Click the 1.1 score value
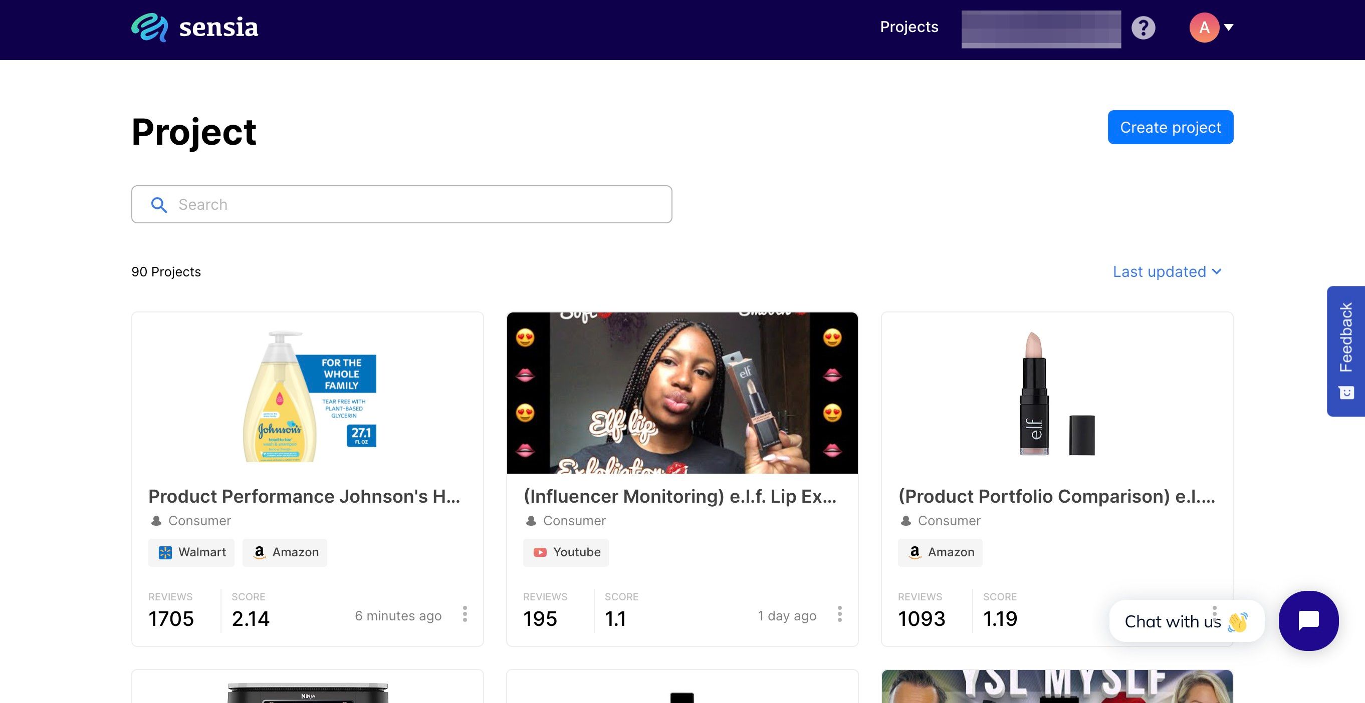The width and height of the screenshot is (1365, 703). point(616,619)
